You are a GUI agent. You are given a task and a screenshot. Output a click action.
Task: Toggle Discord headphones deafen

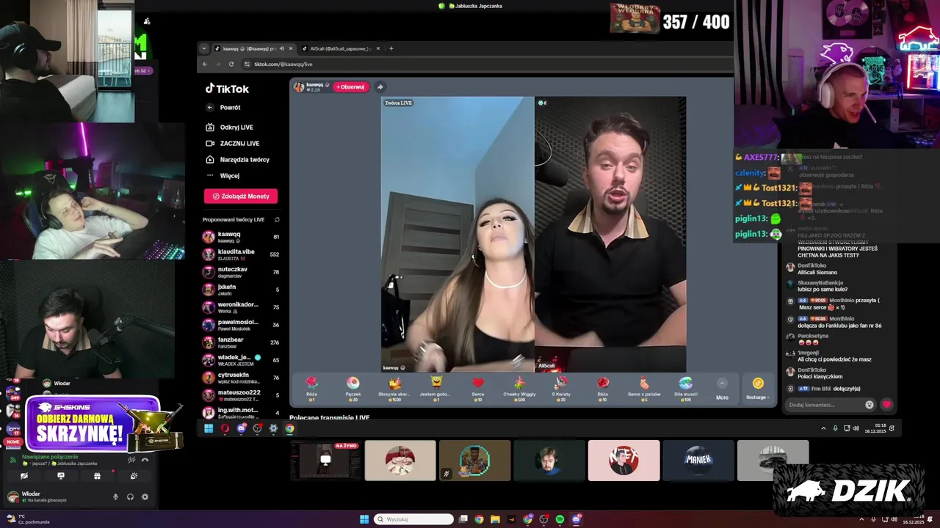tap(130, 497)
